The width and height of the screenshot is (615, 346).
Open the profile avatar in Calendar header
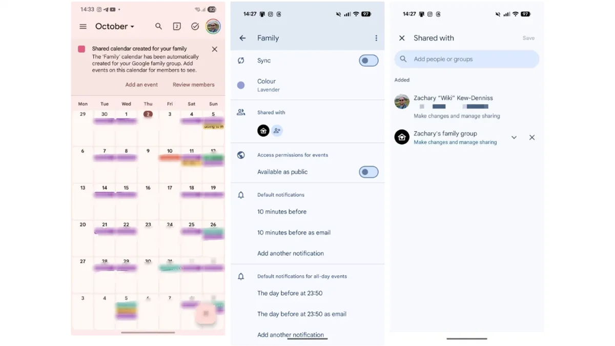pos(213,27)
